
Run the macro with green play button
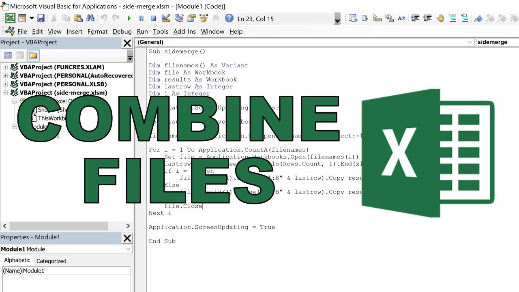129,18
